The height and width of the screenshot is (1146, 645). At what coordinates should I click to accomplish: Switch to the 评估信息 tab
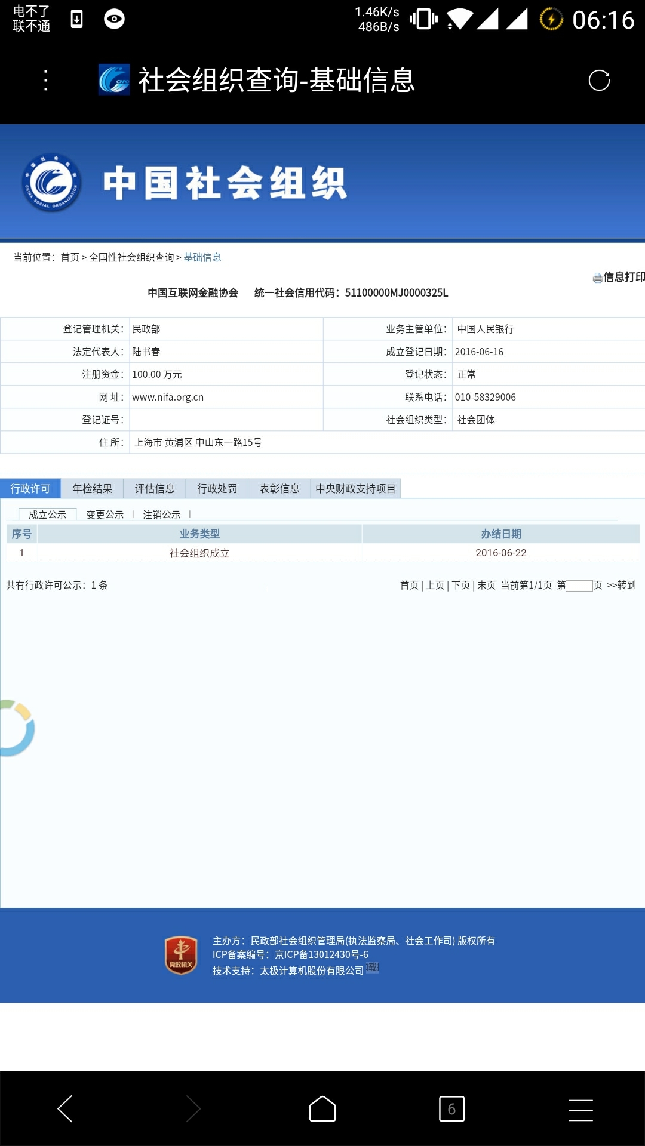pyautogui.click(x=155, y=489)
